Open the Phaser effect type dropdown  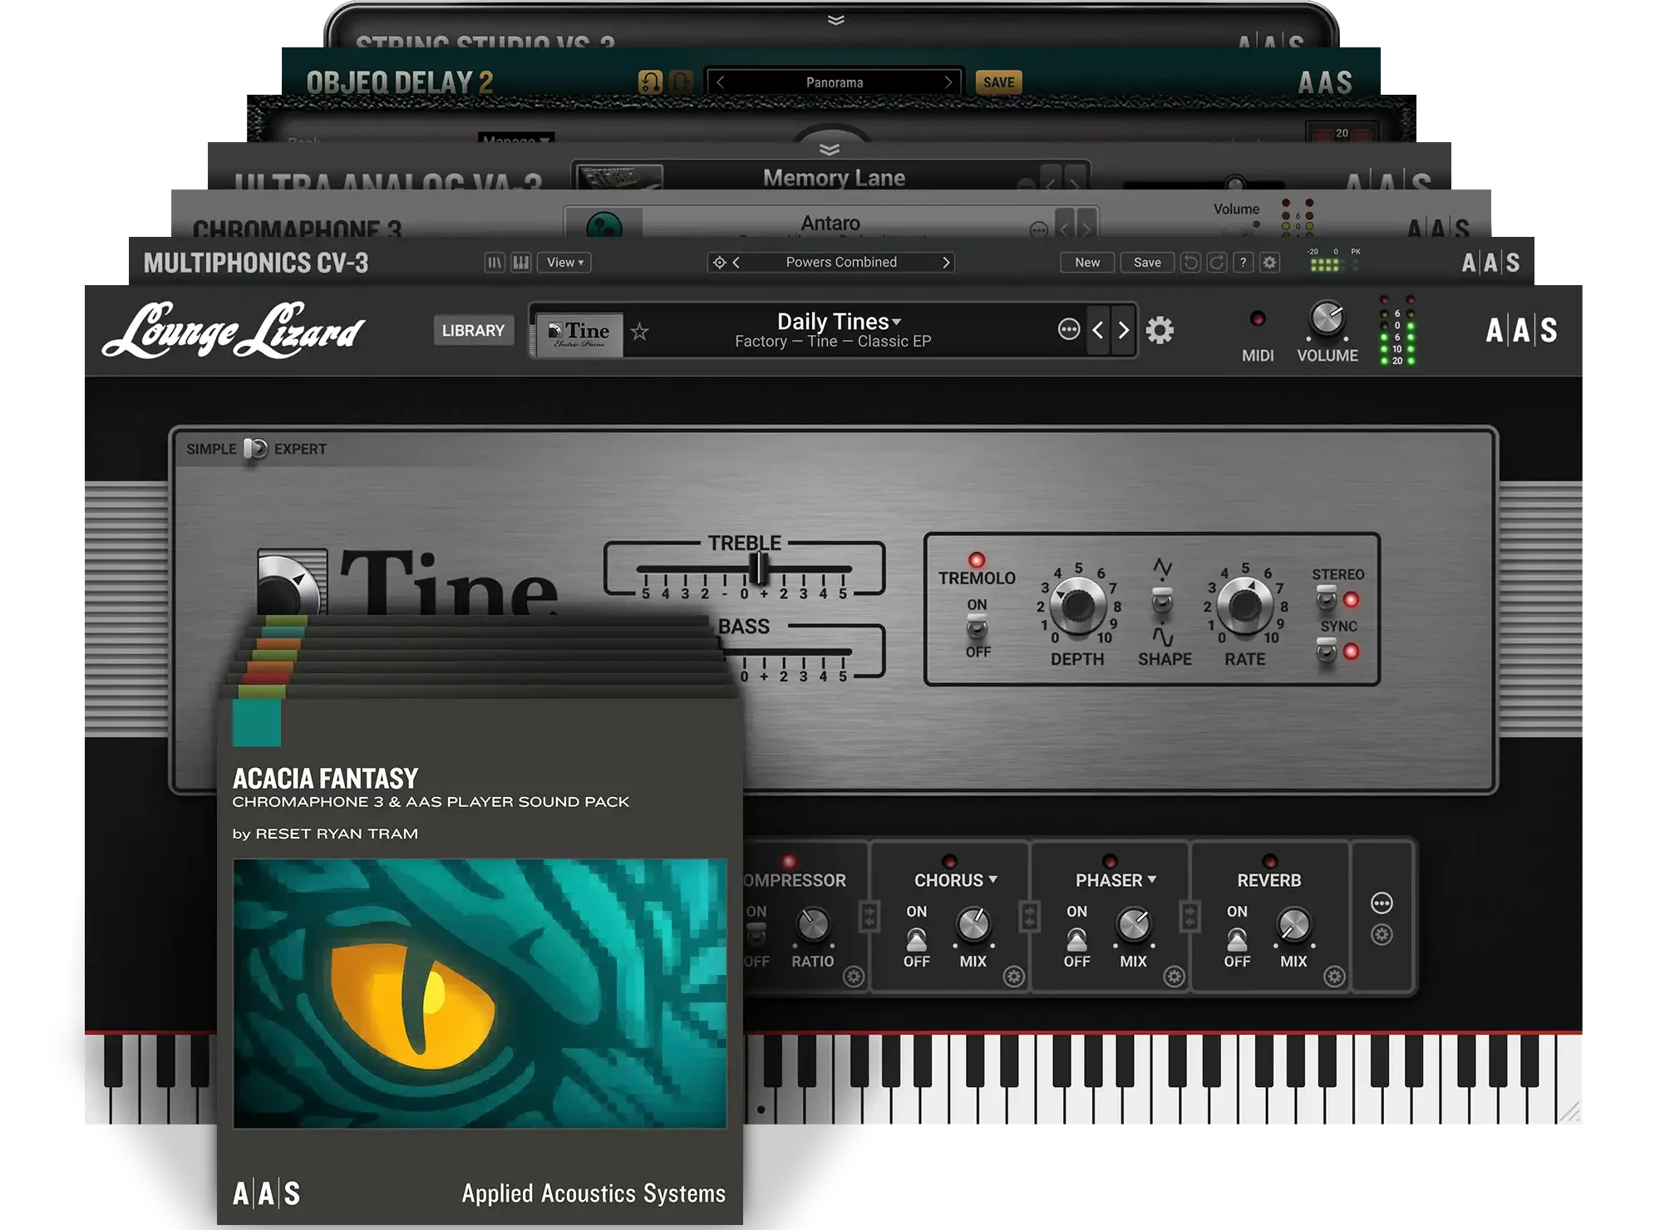(x=1116, y=880)
